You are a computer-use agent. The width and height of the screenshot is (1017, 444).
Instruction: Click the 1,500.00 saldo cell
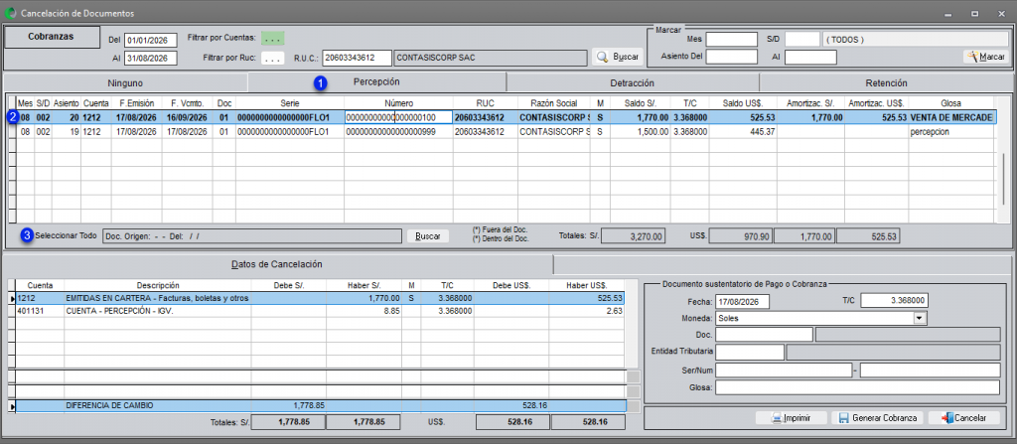coord(639,132)
